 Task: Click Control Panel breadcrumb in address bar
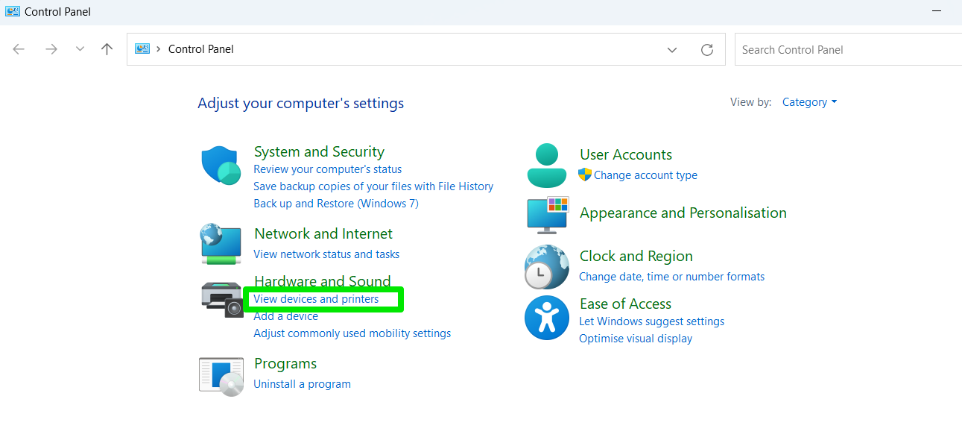pos(201,49)
